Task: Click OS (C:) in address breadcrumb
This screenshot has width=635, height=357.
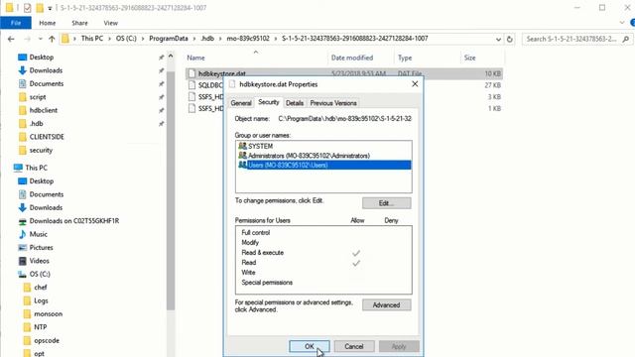Action: click(x=126, y=39)
